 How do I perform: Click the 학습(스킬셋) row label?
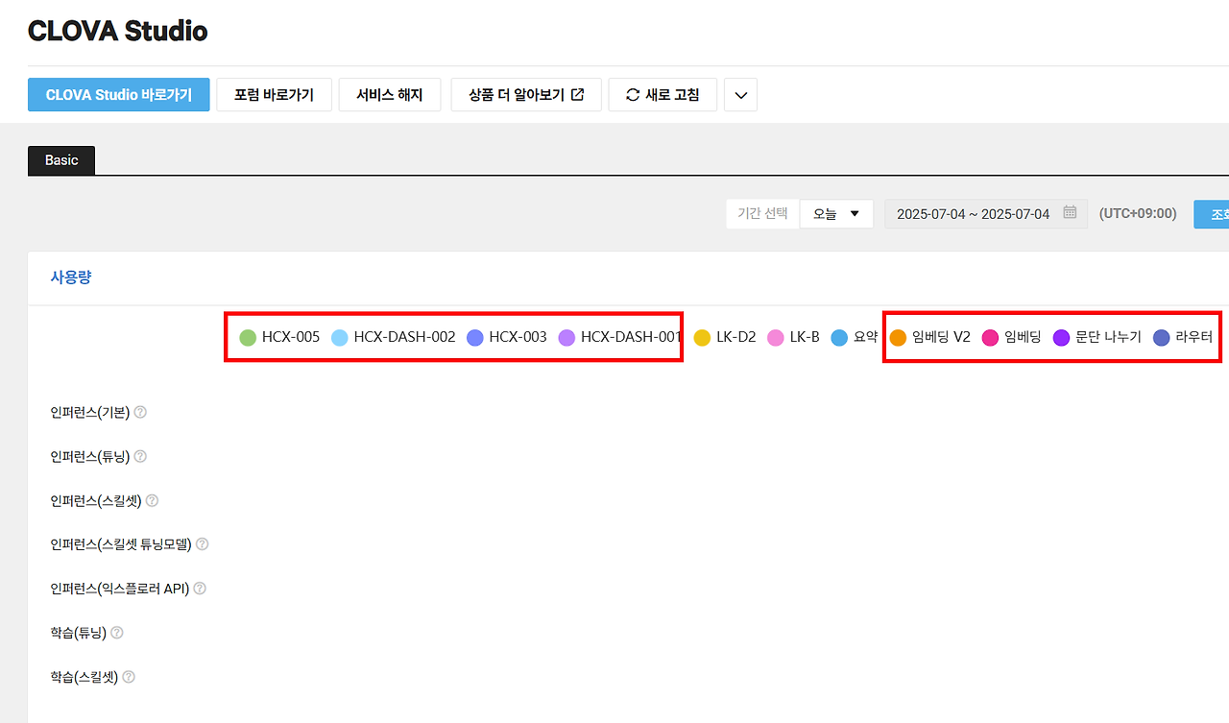pyautogui.click(x=84, y=677)
